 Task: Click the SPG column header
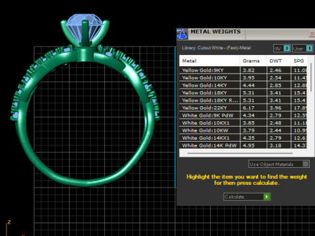tap(299, 61)
